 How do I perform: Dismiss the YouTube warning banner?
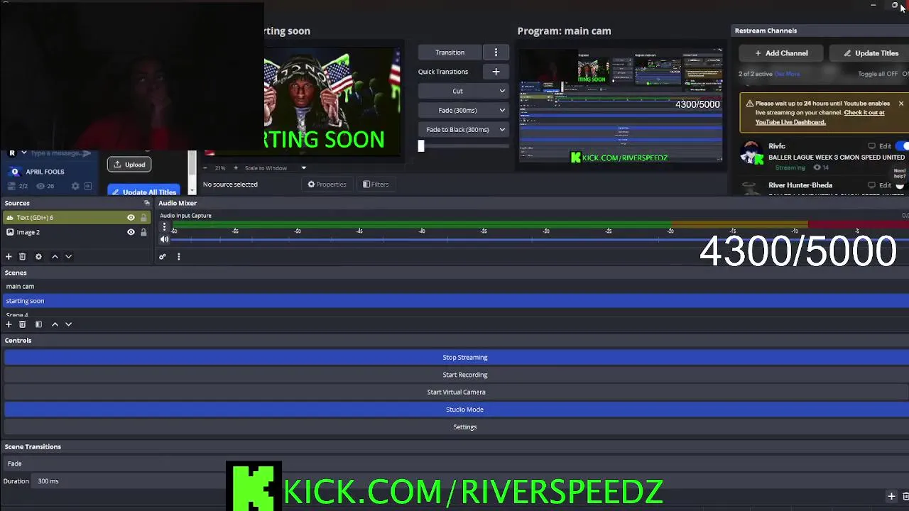900,104
